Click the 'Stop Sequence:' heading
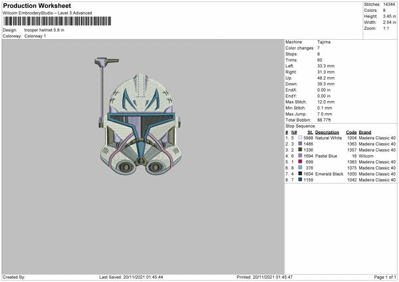This screenshot has width=399, height=282. (301, 126)
